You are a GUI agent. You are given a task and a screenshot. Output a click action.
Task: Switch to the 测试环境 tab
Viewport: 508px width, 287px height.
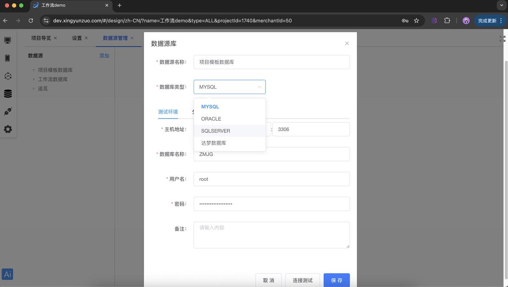(168, 112)
